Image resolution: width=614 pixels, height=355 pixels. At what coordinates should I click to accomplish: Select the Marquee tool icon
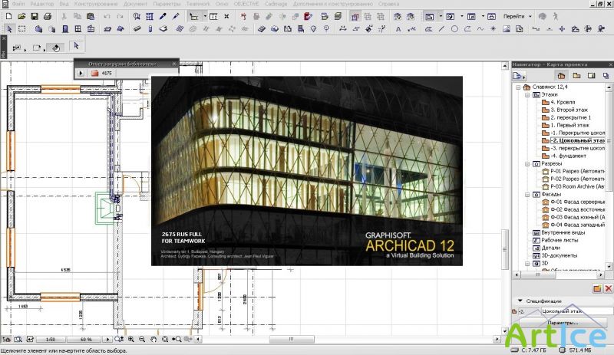22,29
